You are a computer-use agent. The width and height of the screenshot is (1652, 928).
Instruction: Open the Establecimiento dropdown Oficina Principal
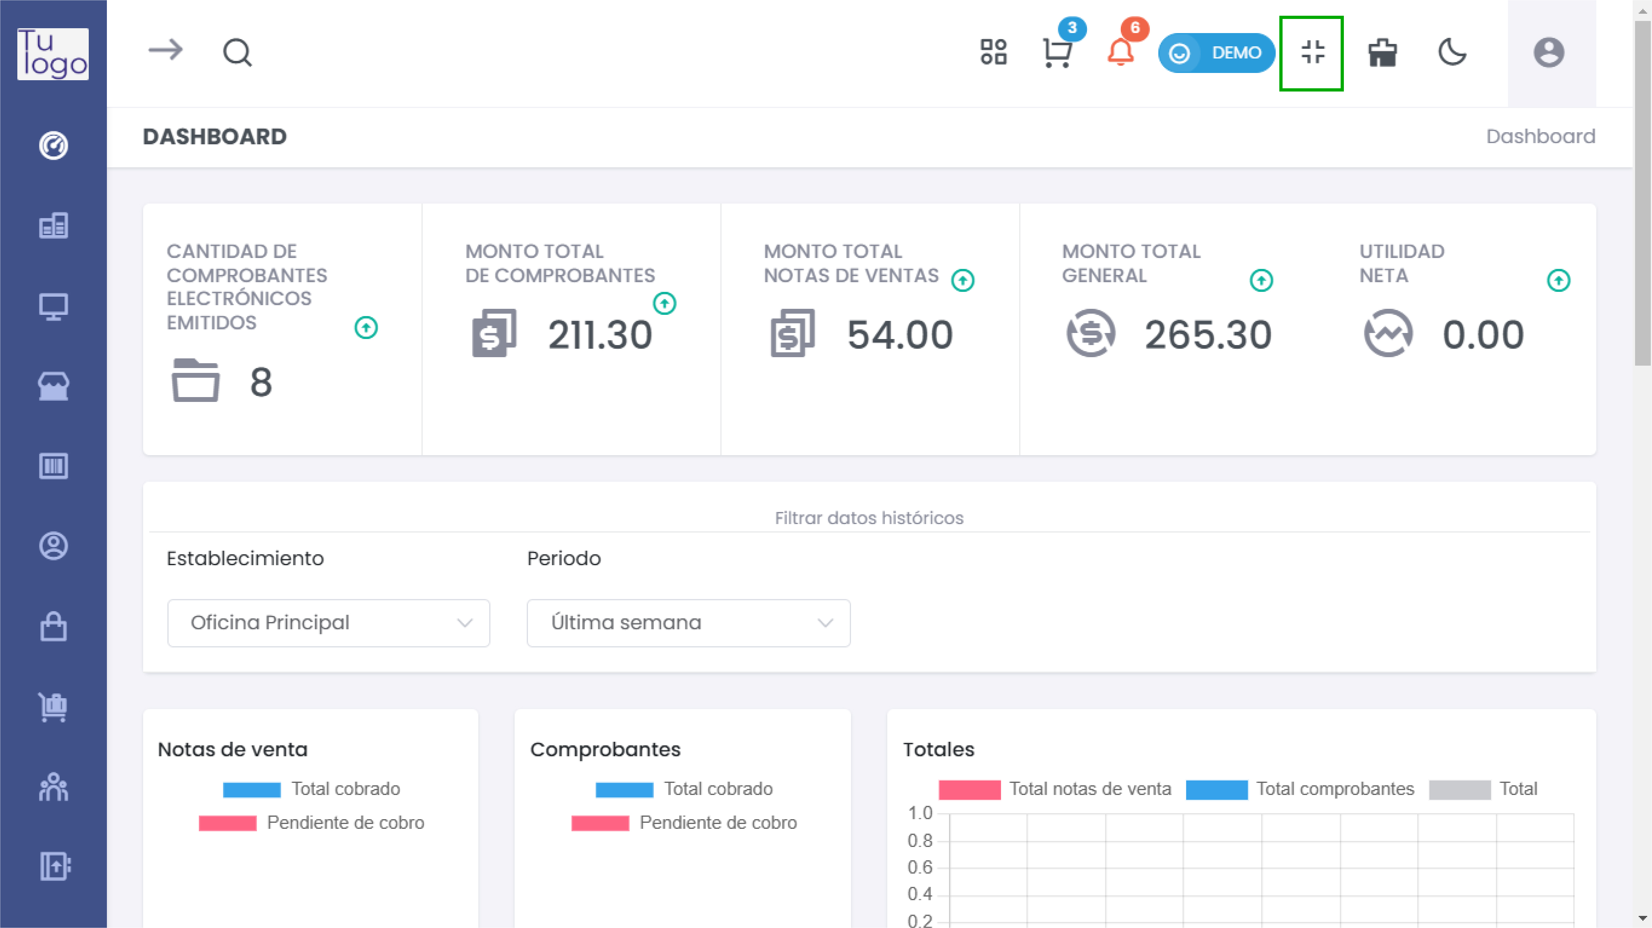[x=328, y=623]
